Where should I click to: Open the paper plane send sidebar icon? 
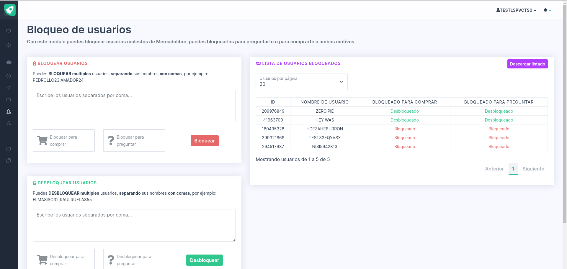[x=9, y=88]
